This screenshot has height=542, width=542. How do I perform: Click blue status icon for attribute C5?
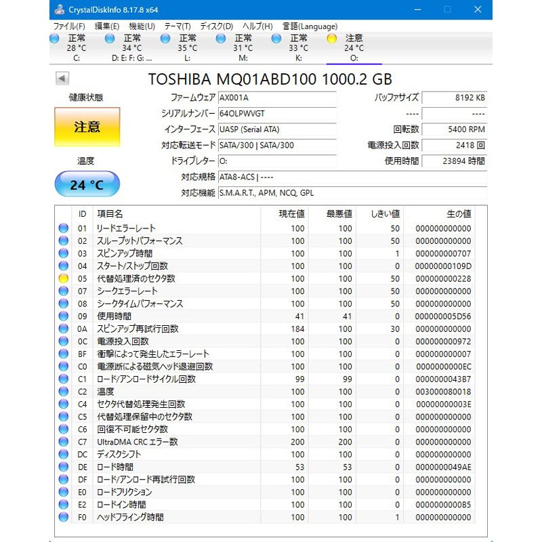pos(64,417)
